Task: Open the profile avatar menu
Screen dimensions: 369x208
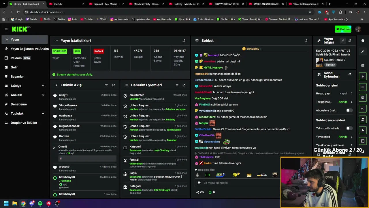Action: coord(358,29)
